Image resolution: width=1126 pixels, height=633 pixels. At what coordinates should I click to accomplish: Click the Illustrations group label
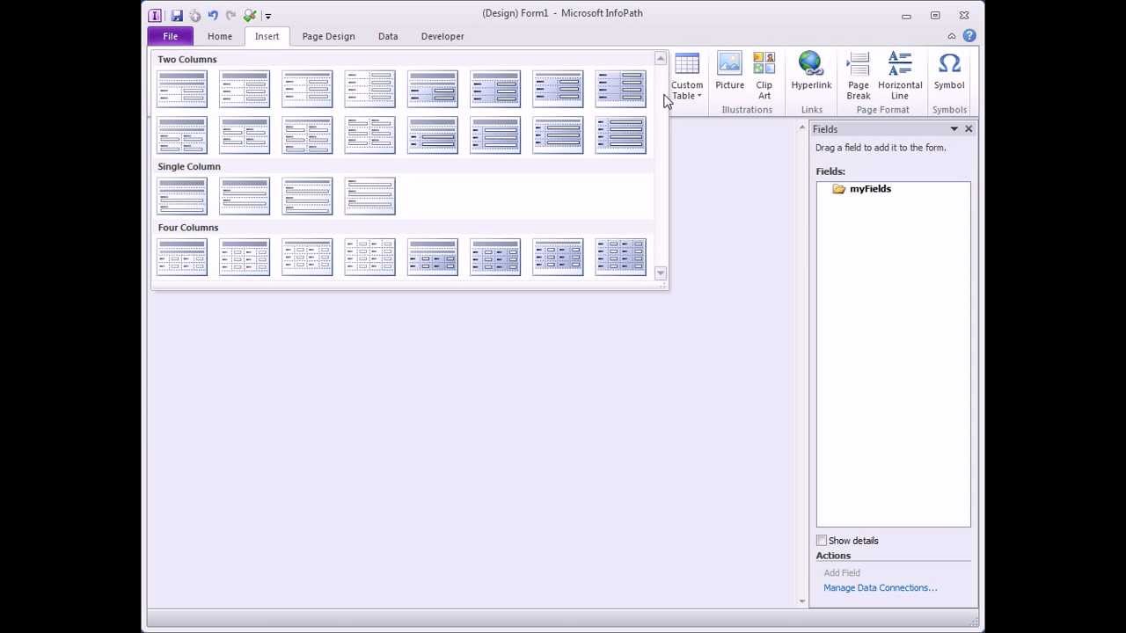[x=747, y=110]
